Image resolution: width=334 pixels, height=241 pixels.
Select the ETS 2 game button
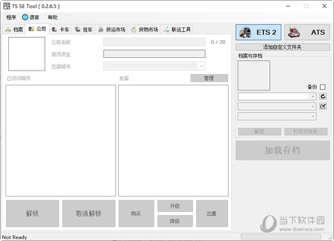click(x=258, y=32)
